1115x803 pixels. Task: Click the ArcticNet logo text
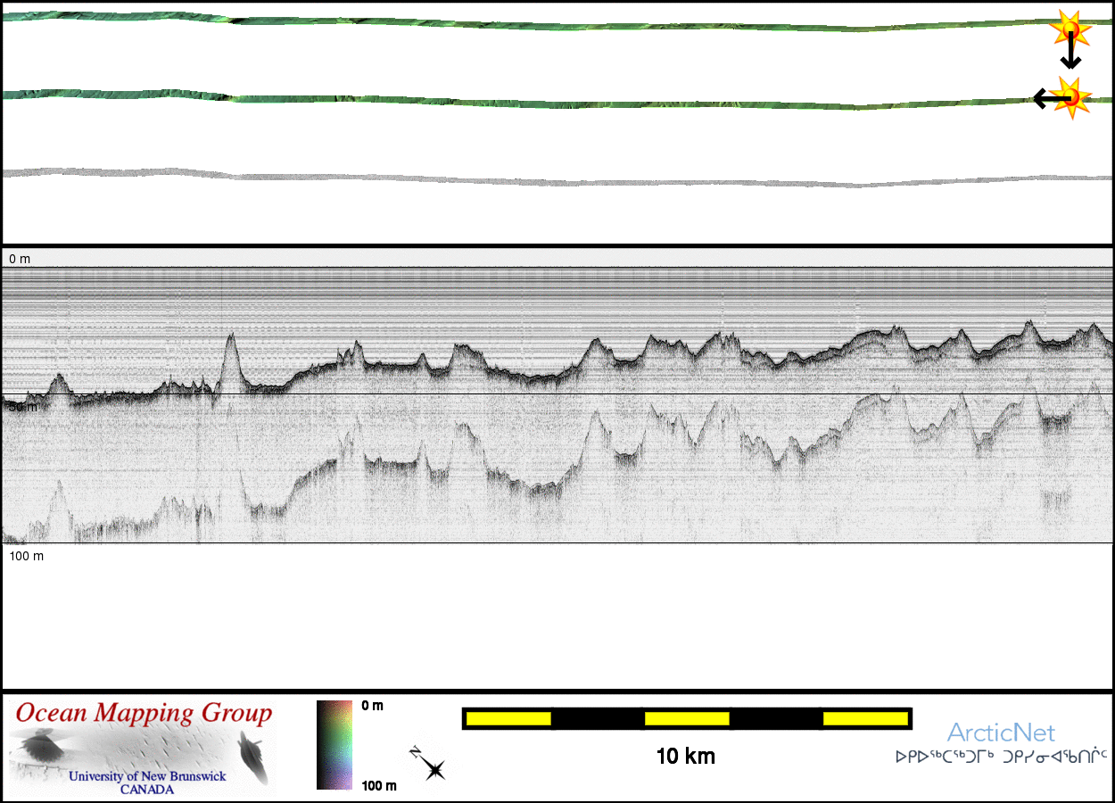point(1000,733)
